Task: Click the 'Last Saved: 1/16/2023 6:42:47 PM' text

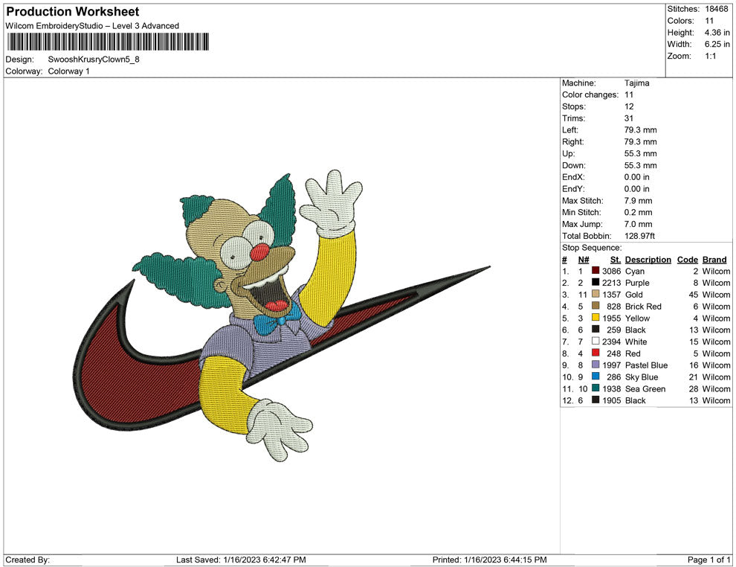Action: coord(241,560)
